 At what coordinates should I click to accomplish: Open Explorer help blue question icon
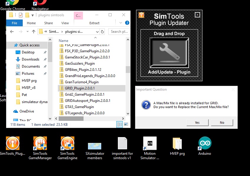pos(127,23)
